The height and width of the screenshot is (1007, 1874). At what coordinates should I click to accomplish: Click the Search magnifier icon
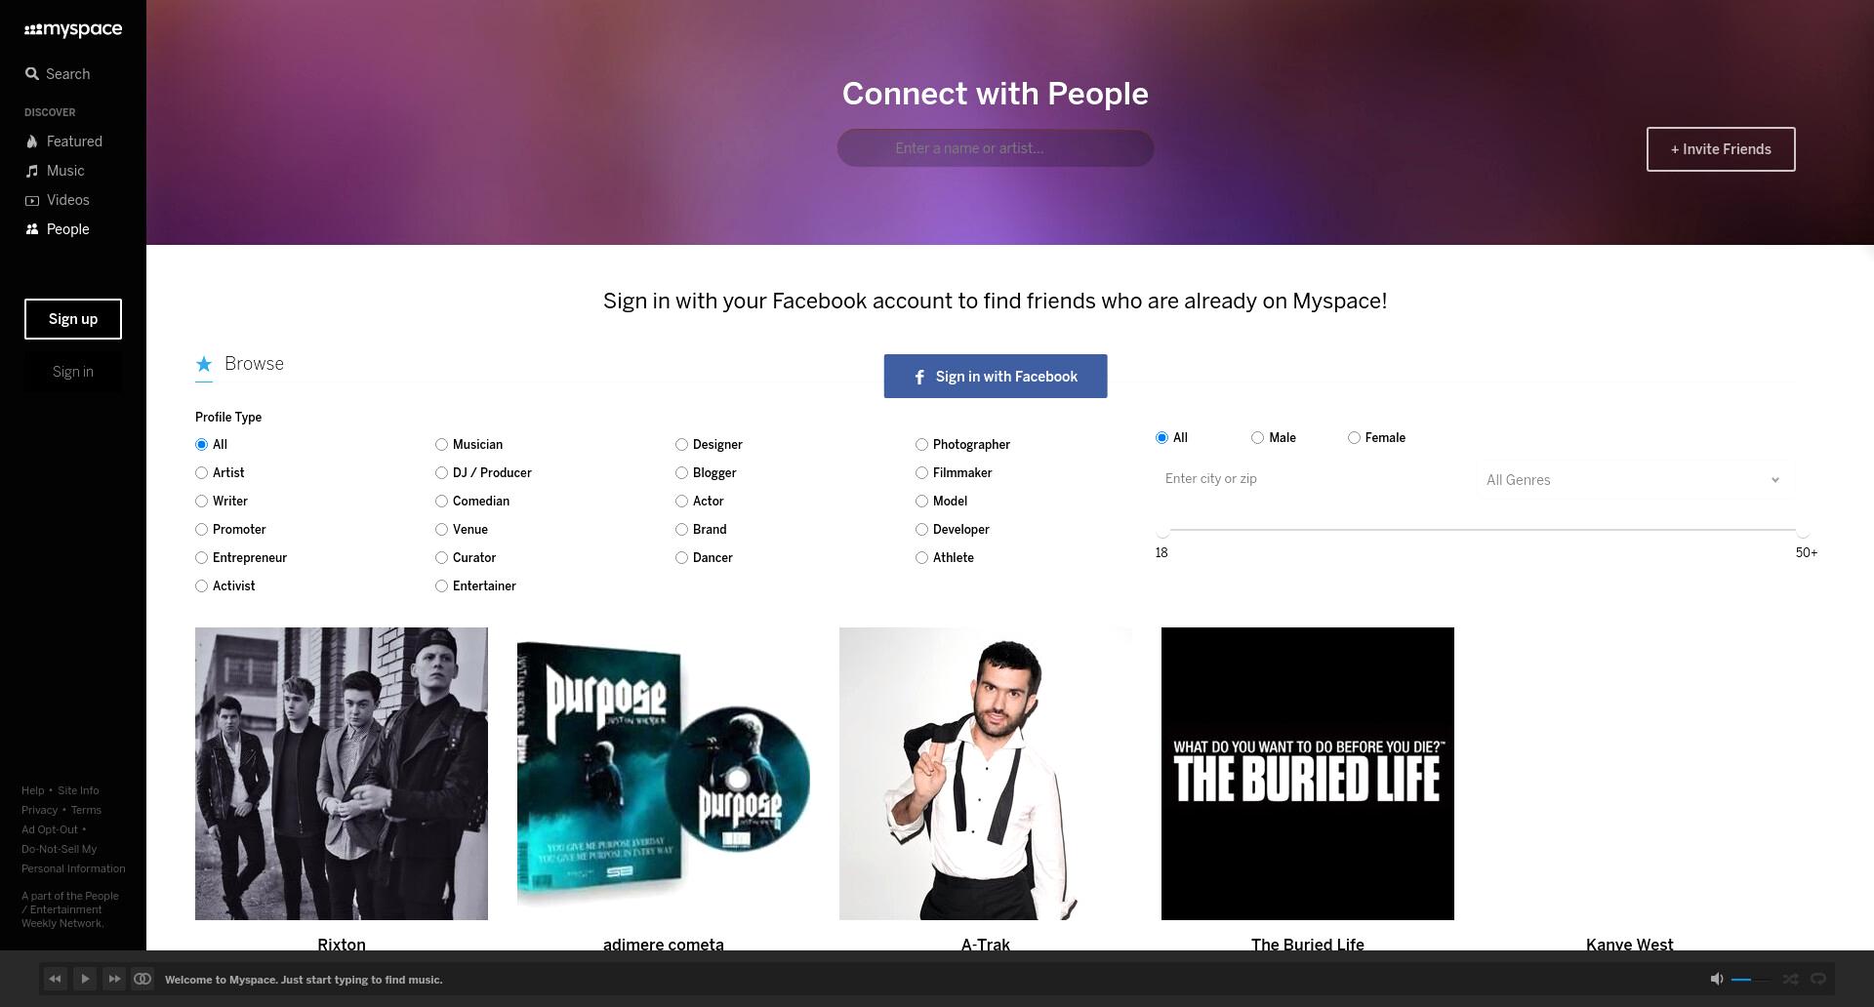pos(32,74)
